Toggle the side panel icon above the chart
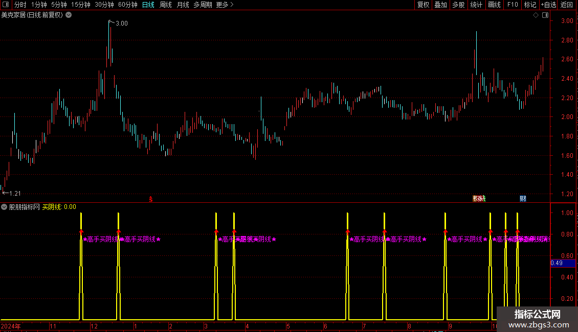 point(545,15)
